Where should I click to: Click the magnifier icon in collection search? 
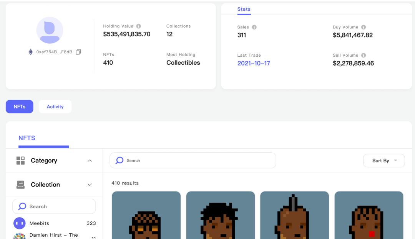click(x=22, y=206)
